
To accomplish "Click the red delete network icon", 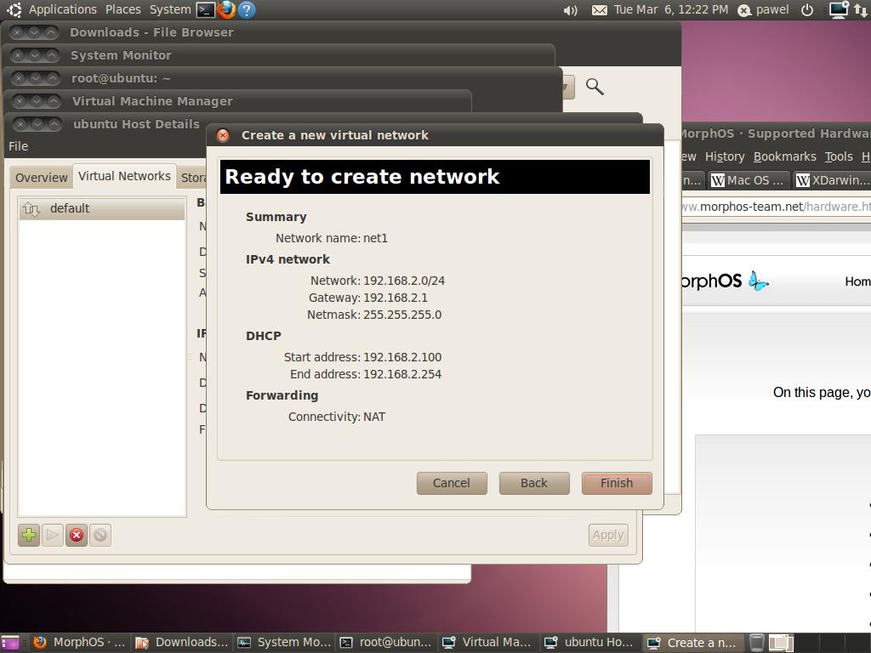I will (x=77, y=535).
